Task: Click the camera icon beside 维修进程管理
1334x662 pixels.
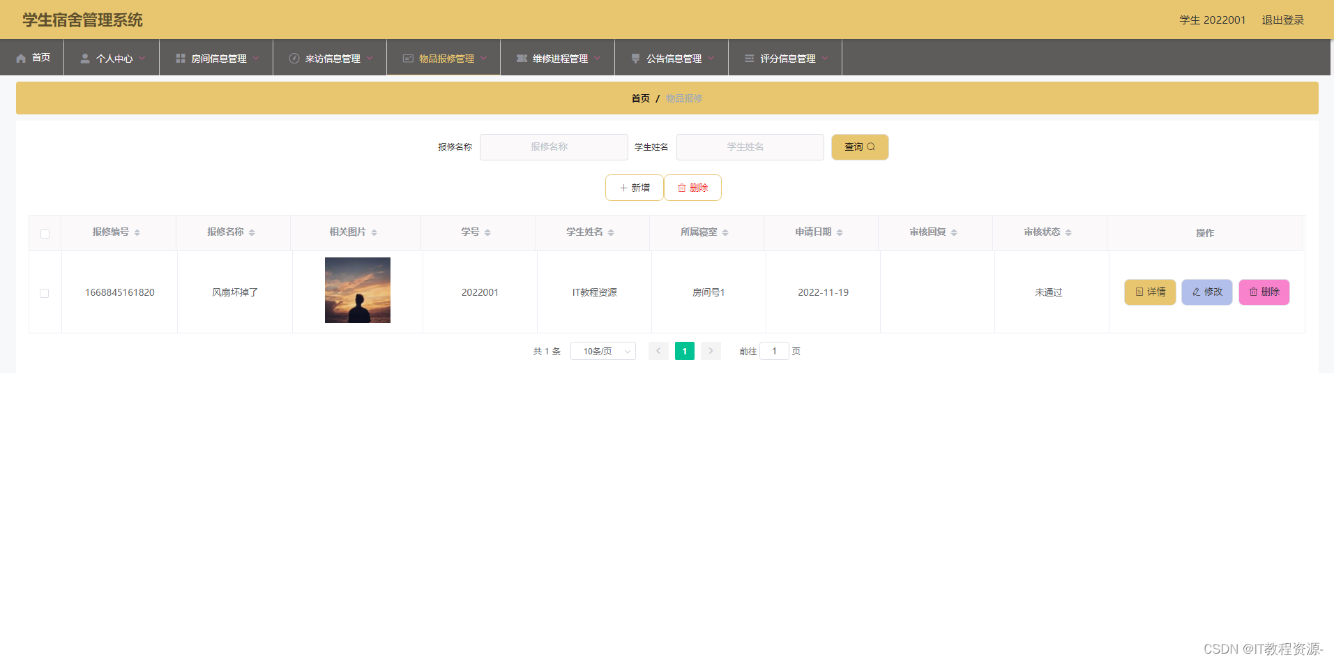Action: [x=522, y=59]
